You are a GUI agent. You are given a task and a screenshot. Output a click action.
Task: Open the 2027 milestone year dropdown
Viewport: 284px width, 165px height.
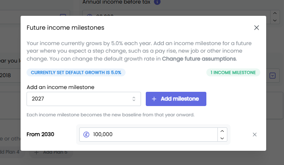[x=84, y=99]
